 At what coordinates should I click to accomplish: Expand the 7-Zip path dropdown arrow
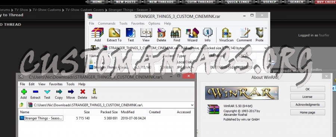point(192,105)
